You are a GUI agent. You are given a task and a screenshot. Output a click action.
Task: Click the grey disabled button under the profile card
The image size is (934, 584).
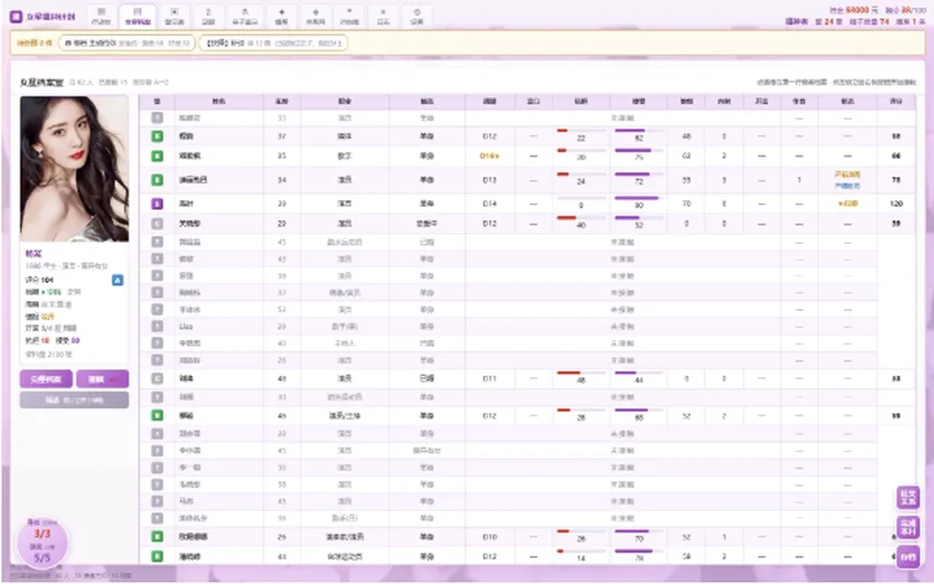pos(75,400)
